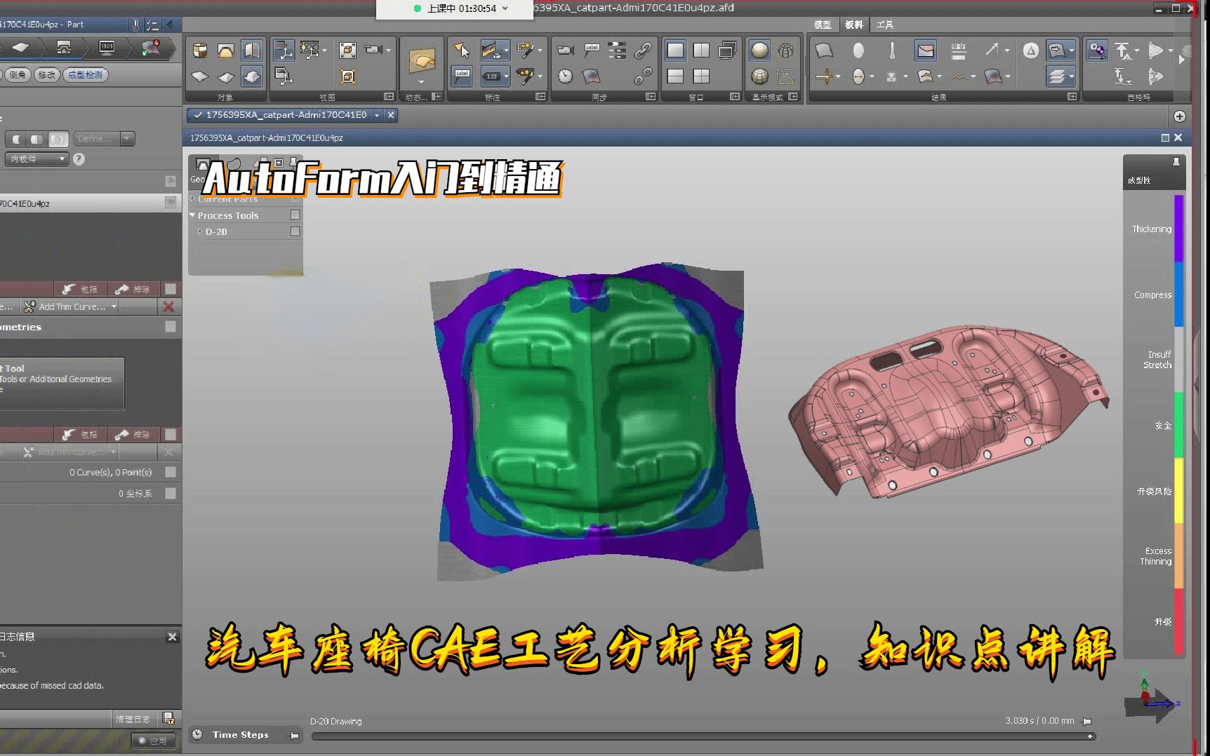Click the 修改 button
The height and width of the screenshot is (756, 1210).
[46, 74]
